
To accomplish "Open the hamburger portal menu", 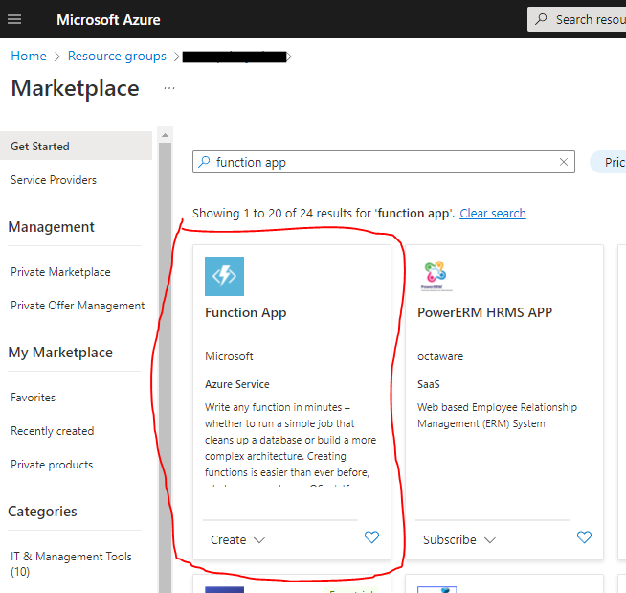I will [x=14, y=19].
